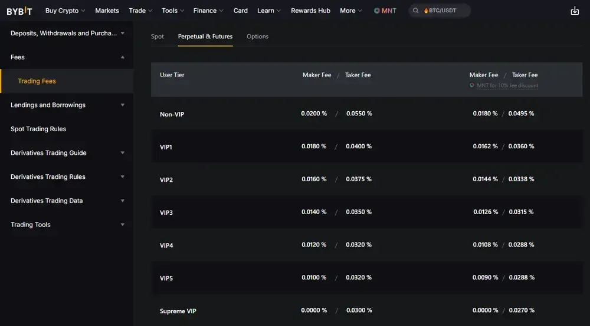
Task: Click the flame icon beside BTC/USDT
Action: (426, 11)
